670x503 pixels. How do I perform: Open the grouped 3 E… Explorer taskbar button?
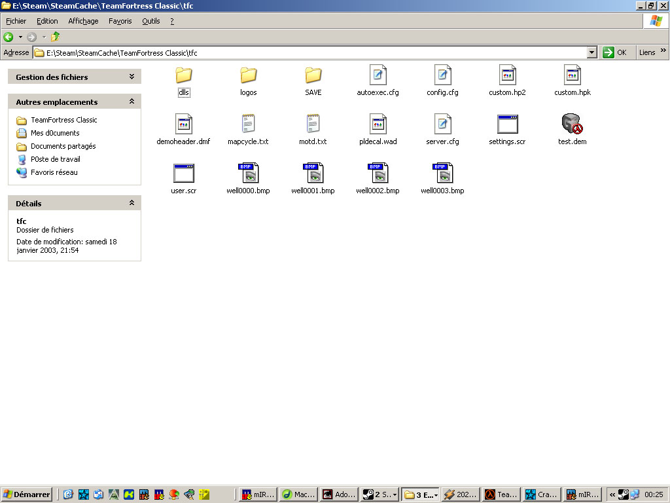coord(421,494)
